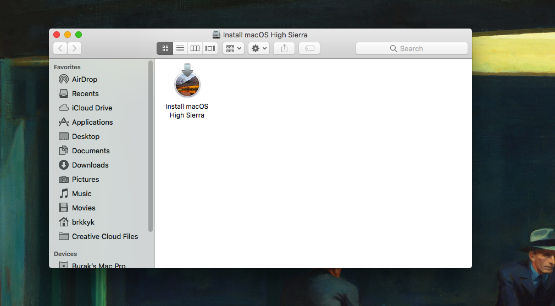Click the magnifying glass in search field

coord(393,48)
